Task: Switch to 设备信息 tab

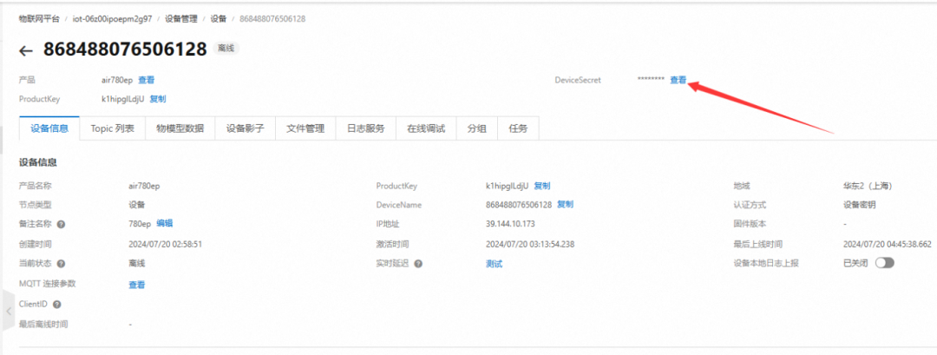Action: click(49, 128)
